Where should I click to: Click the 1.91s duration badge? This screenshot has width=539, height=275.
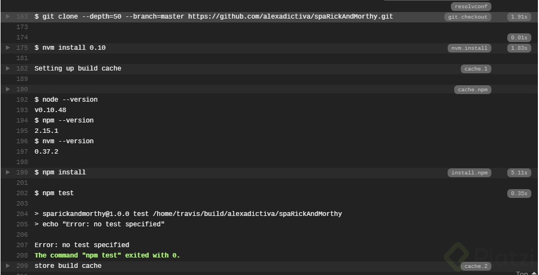[518, 17]
